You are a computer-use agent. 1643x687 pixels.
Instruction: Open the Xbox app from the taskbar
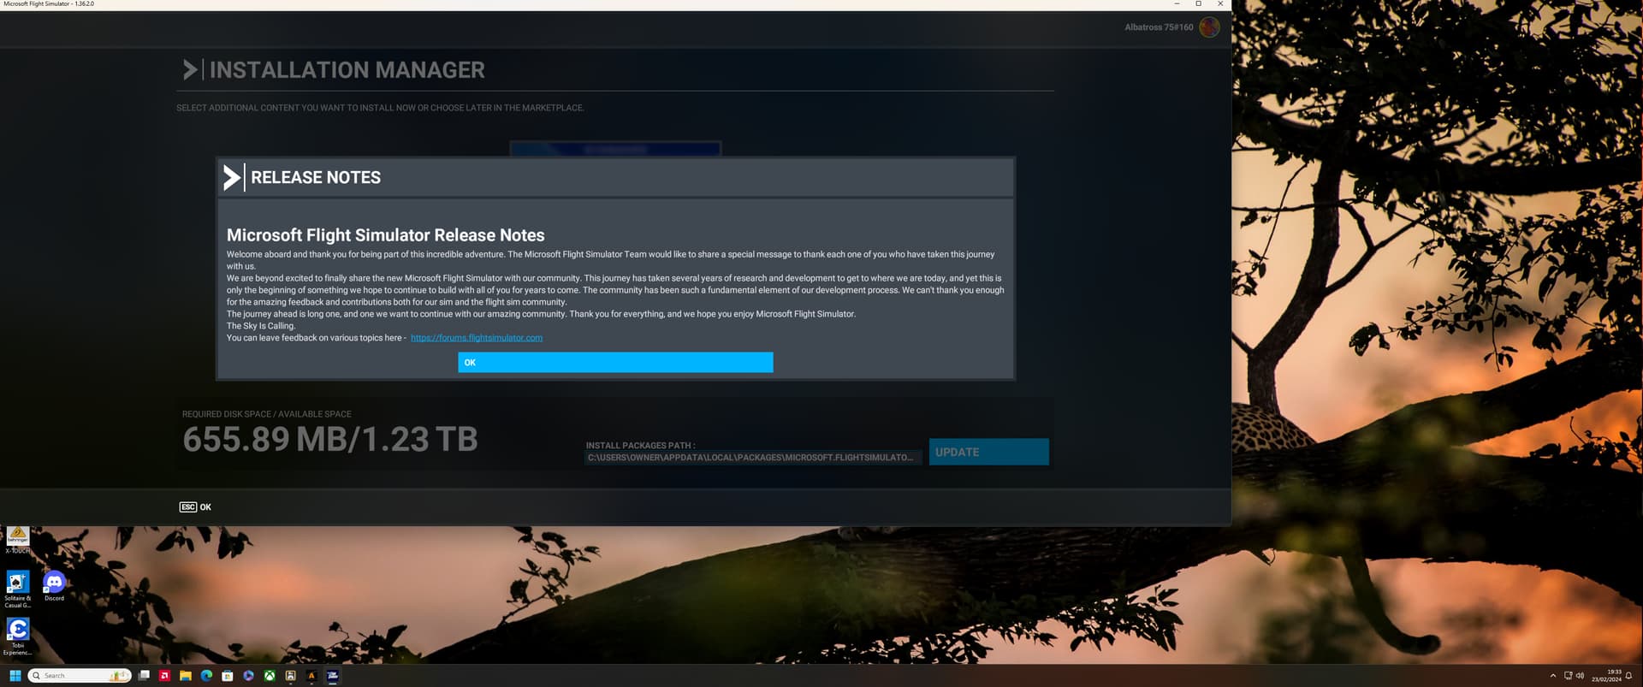click(270, 676)
